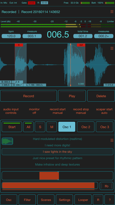Open the hamburger menu beside the recording title
The height and width of the screenshot is (205, 115).
(x=112, y=12)
